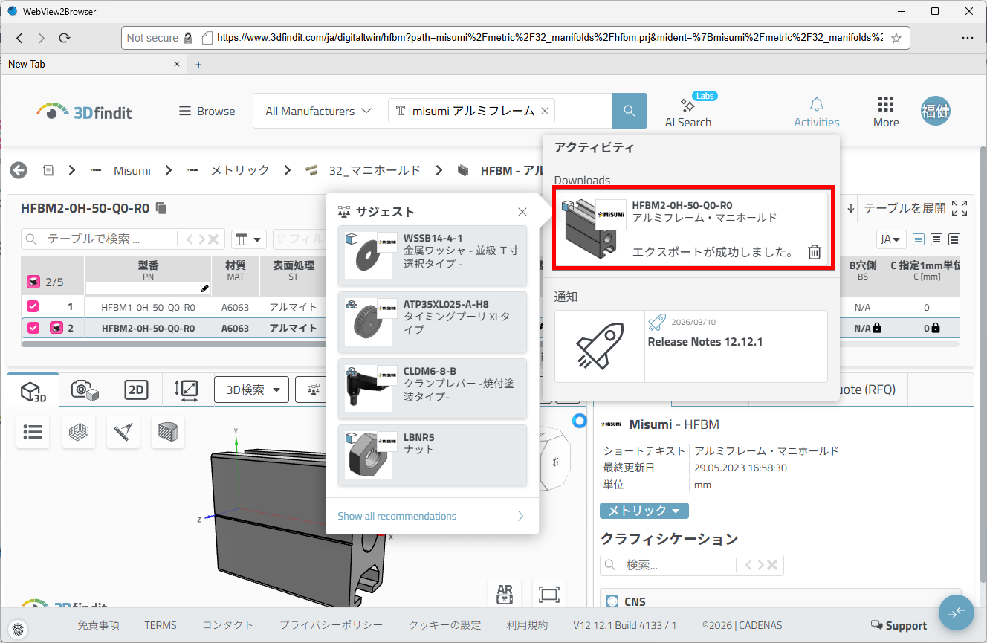The width and height of the screenshot is (987, 643).
Task: Open the 3D検索 dropdown
Action: click(x=251, y=390)
